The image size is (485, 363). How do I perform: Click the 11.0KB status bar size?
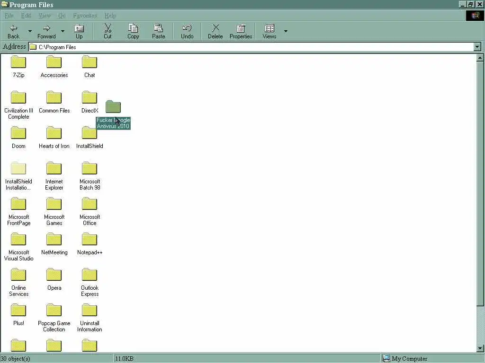click(x=124, y=358)
